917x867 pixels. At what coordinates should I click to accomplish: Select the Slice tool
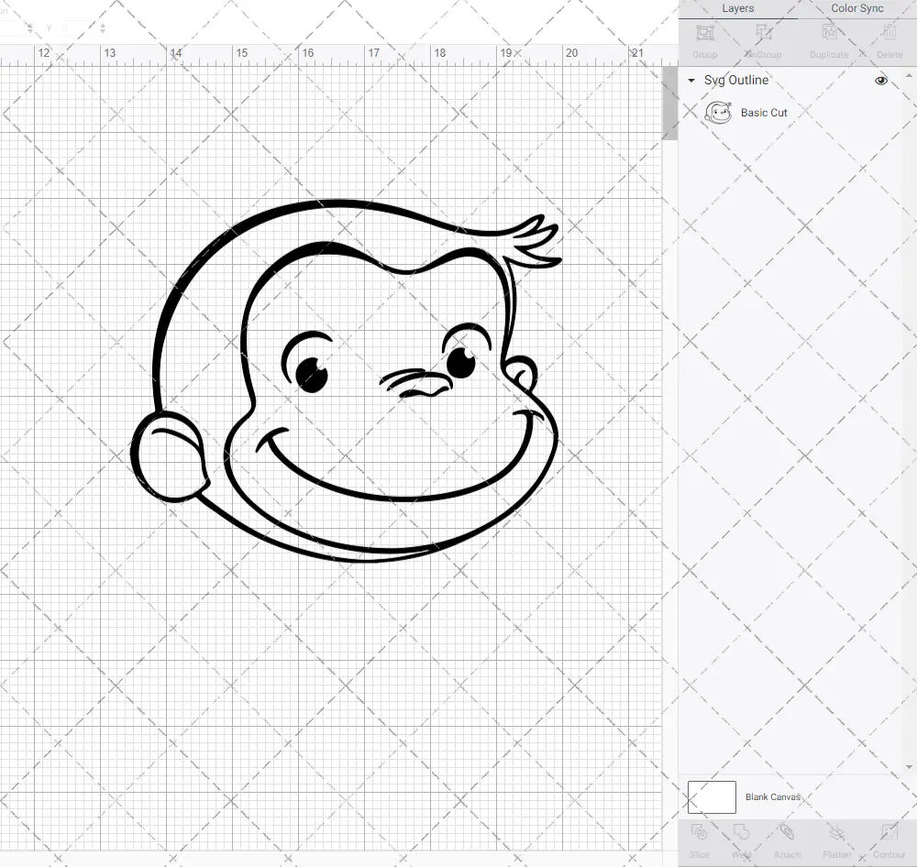pos(699,839)
